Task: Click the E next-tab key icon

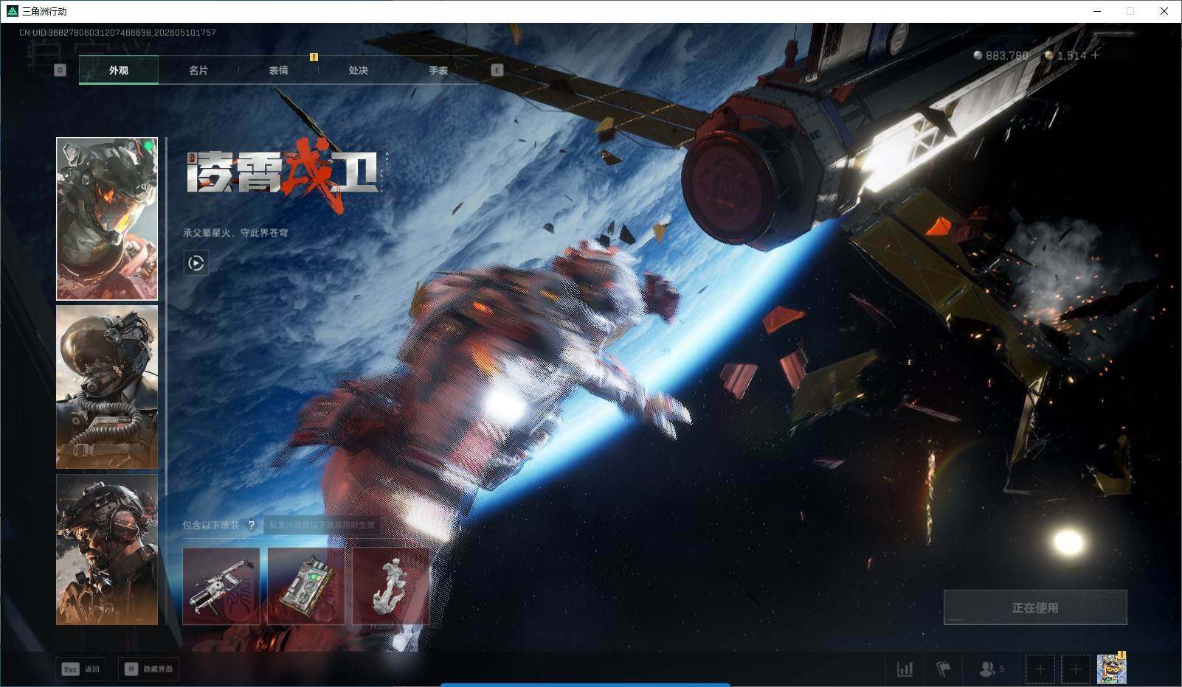Action: coord(497,70)
